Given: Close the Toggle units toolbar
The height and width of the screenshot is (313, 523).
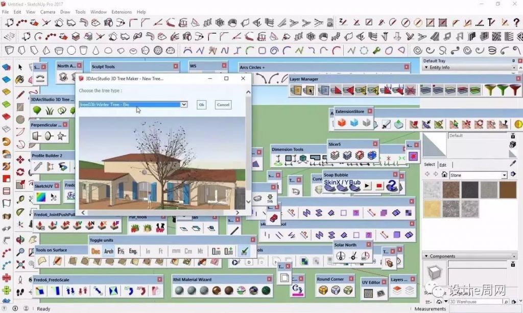Looking at the screenshot, I should (x=253, y=240).
